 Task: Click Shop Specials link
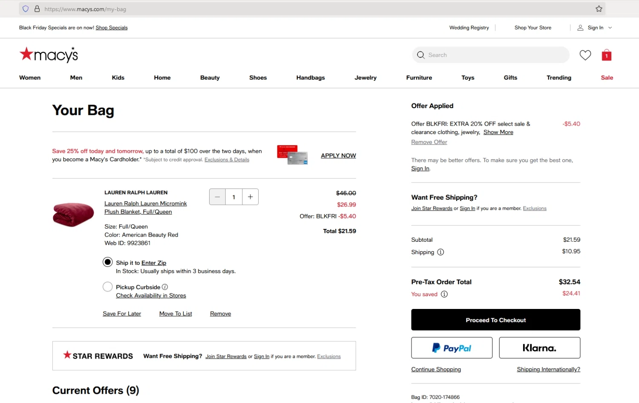tap(112, 28)
